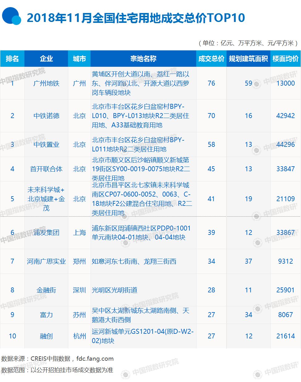The image size is (301, 382).
Task: Click planned building area "37" for 河南广思实业
Action: coord(248,261)
